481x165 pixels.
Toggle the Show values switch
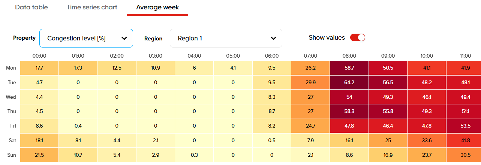[357, 37]
